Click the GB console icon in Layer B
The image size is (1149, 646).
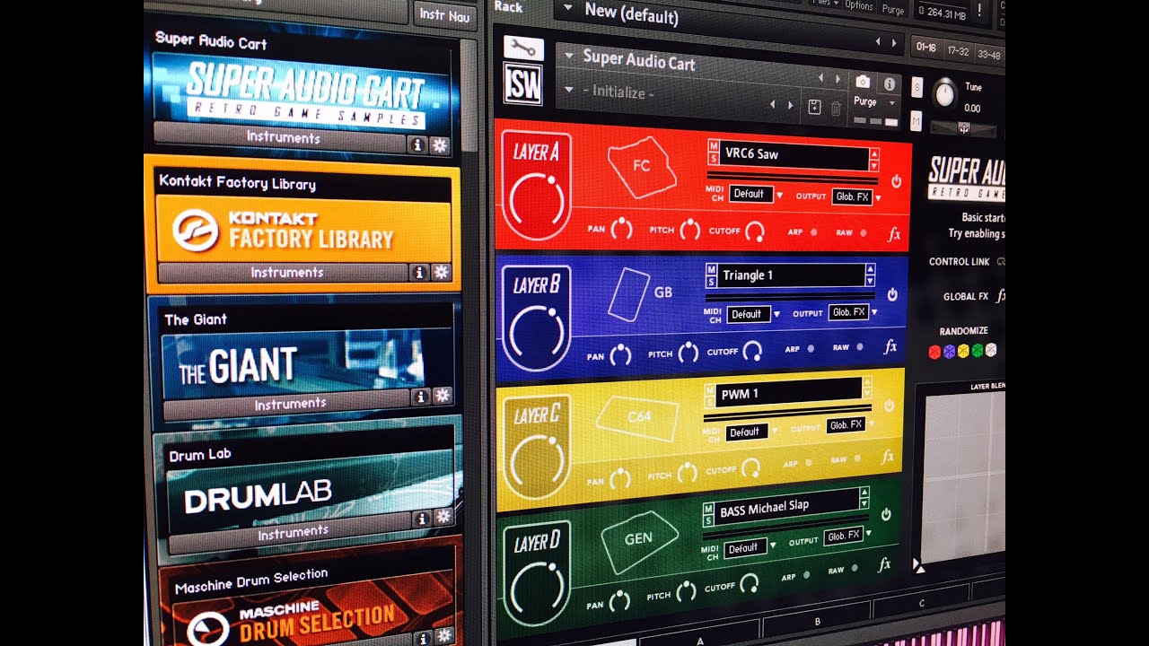630,293
